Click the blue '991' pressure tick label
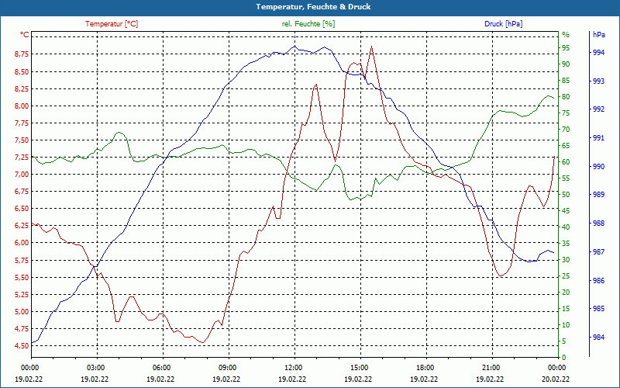Image resolution: width=620 pixels, height=388 pixels. click(598, 138)
